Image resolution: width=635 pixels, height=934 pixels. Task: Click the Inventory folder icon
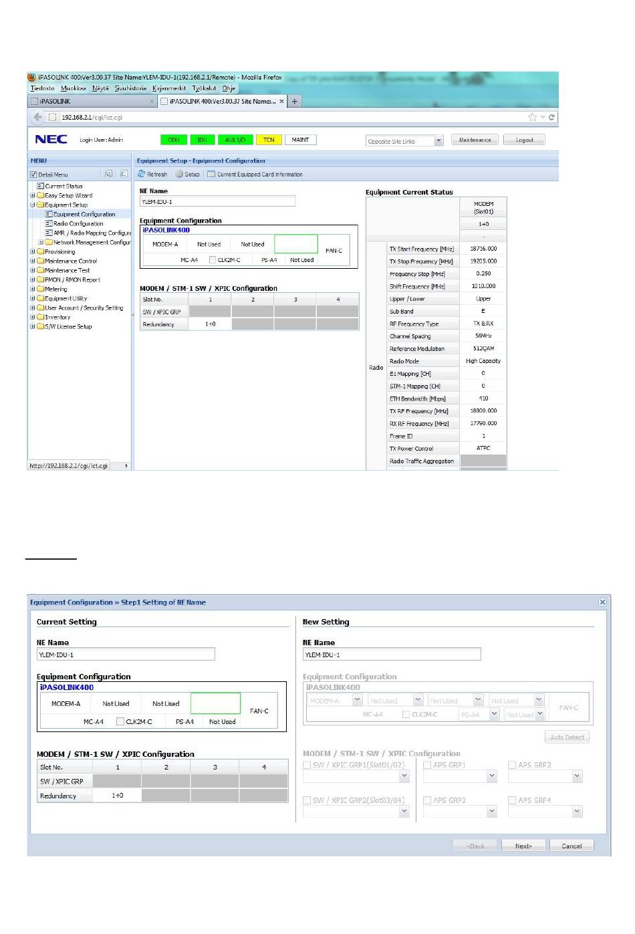40,317
